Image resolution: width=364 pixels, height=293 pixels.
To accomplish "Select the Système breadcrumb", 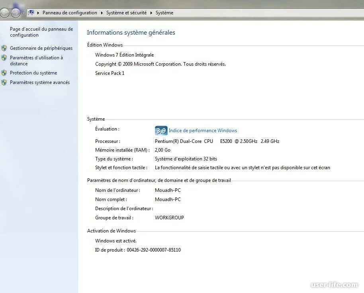I will 164,13.
